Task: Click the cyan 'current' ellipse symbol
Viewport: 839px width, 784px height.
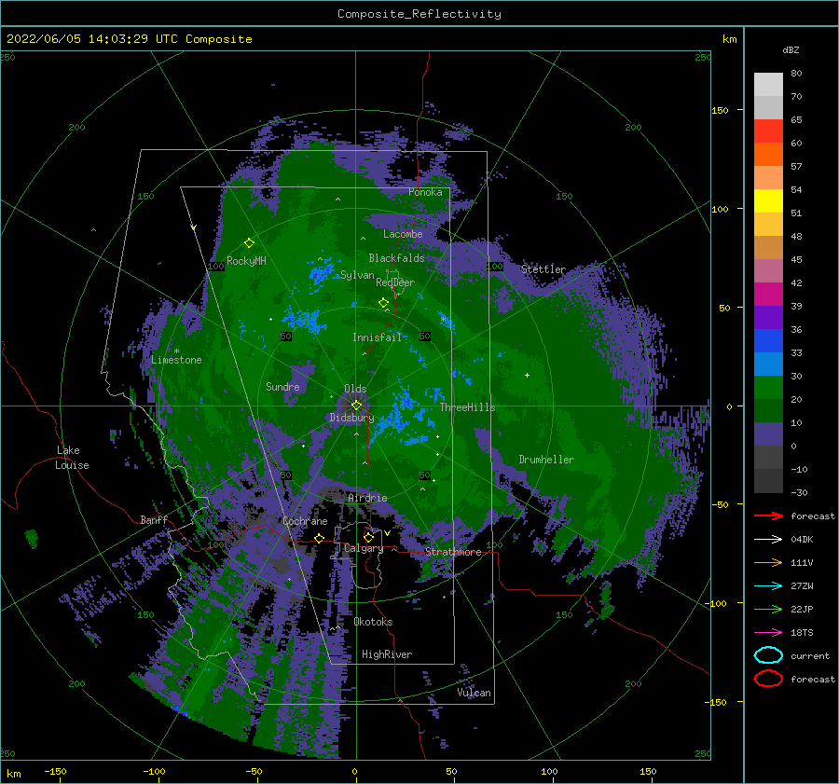Action: [768, 655]
